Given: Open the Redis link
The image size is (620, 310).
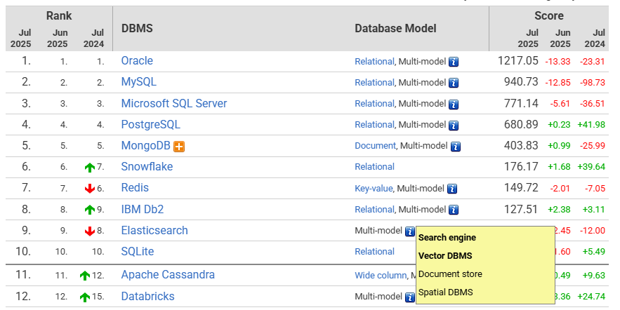Looking at the screenshot, I should click(135, 187).
